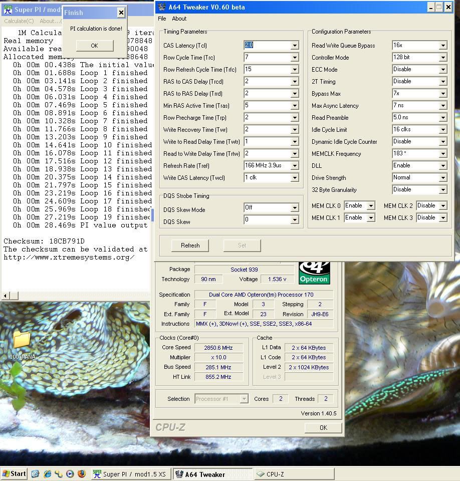Expand Write to Read Delay (Twtr) dropdown
The image size is (460, 481).
coord(295,141)
